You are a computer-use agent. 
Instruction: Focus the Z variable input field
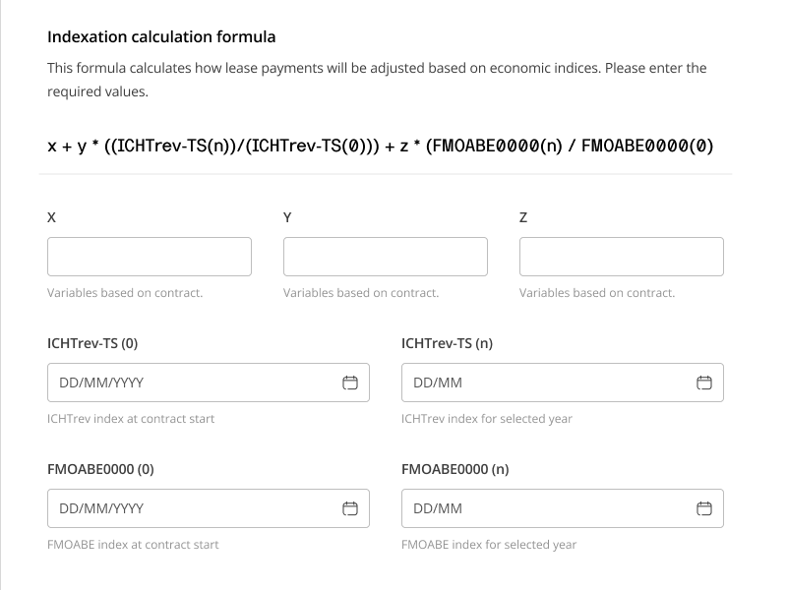click(x=622, y=257)
